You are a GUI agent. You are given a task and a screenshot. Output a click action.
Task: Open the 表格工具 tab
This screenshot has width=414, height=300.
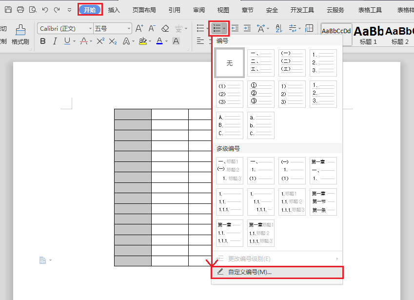click(370, 10)
